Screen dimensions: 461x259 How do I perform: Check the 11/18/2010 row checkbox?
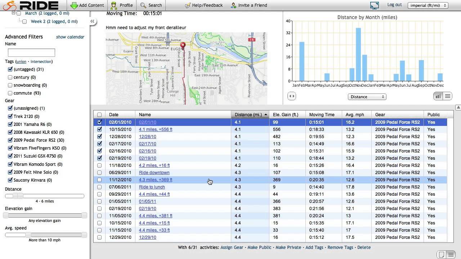coord(99,165)
